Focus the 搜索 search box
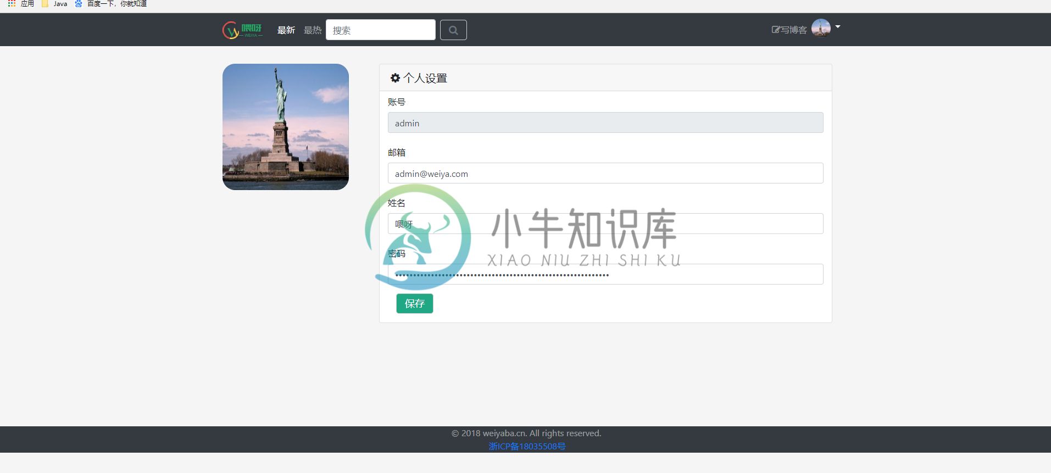This screenshot has height=473, width=1051. click(x=381, y=30)
